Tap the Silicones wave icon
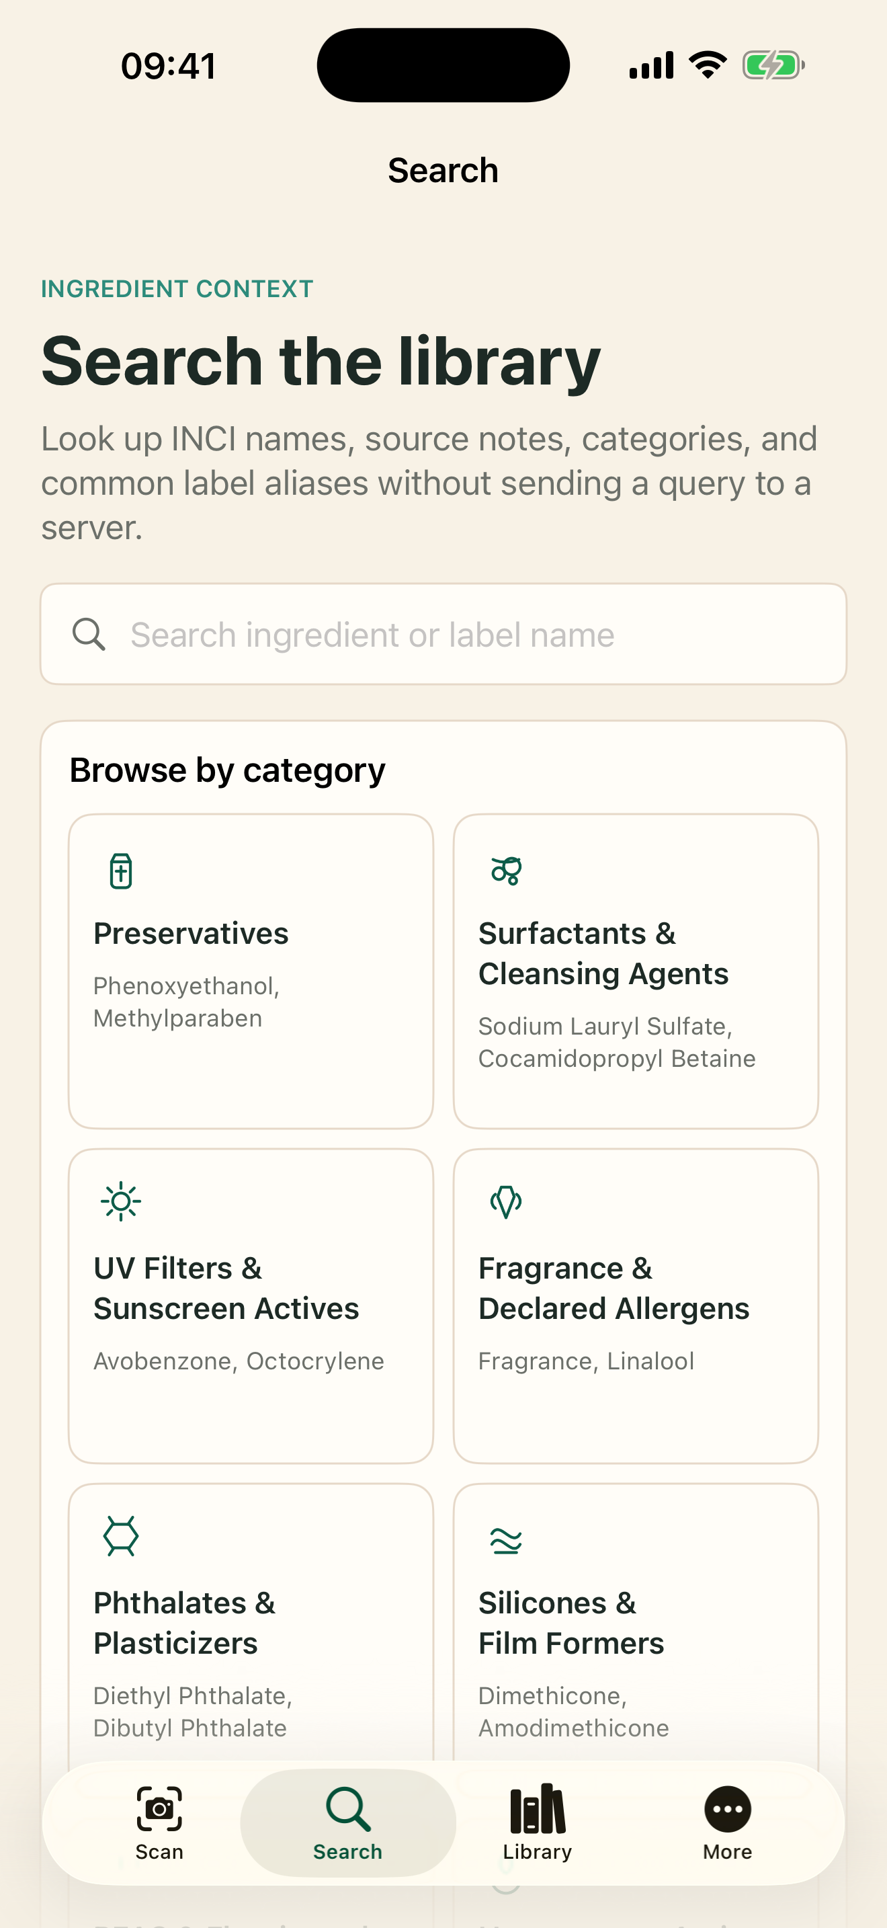Screen dimensions: 887x1928 pos(506,1541)
